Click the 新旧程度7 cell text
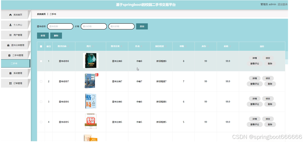Image resolution: width=303 pixels, height=142 pixels. (x=161, y=81)
